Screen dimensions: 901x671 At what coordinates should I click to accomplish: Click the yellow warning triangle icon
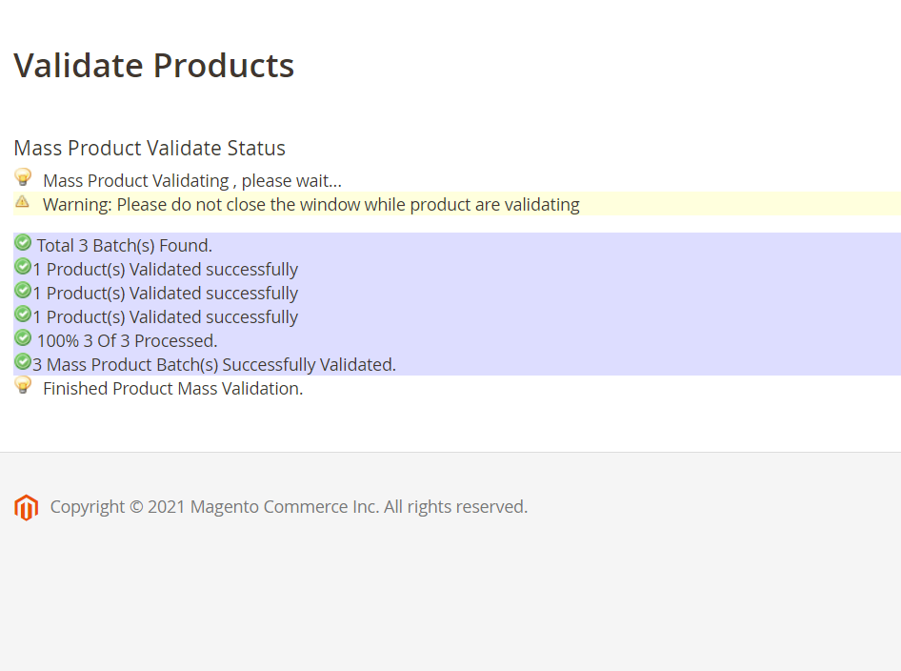[x=22, y=202]
